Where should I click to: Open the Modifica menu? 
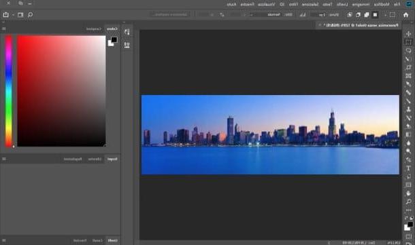(382, 4)
